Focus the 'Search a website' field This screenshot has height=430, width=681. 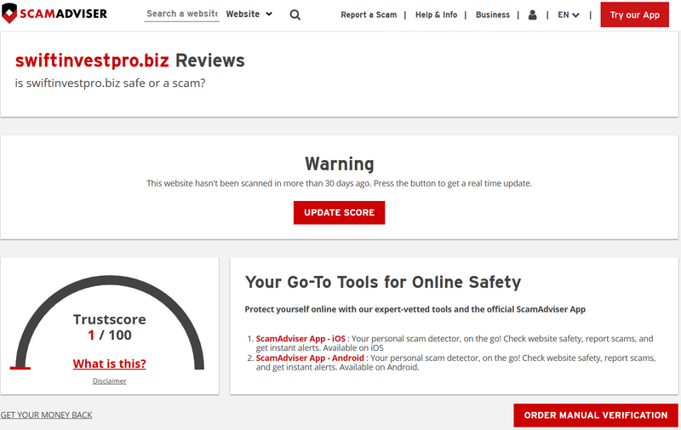[x=181, y=14]
